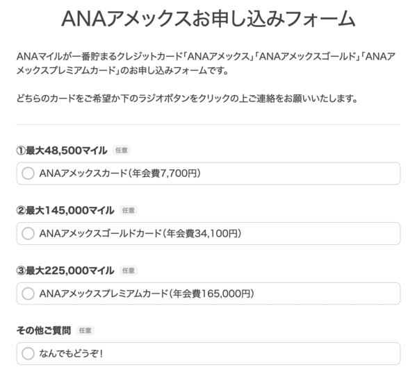
Task: Click the ③最大225,000マイル field label
Action: tap(65, 271)
